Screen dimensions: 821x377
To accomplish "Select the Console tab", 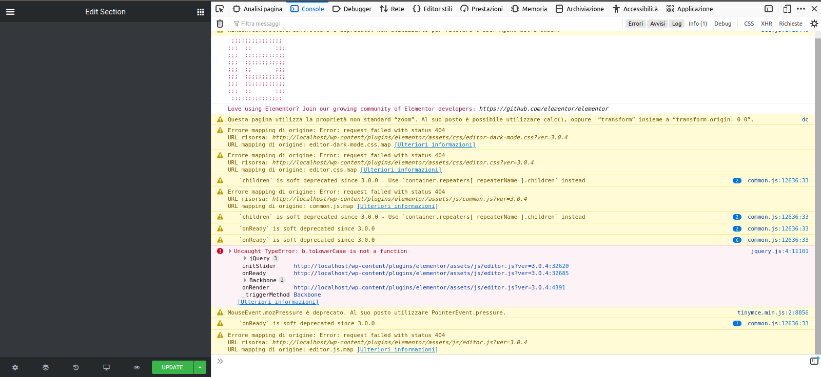I will coord(307,9).
